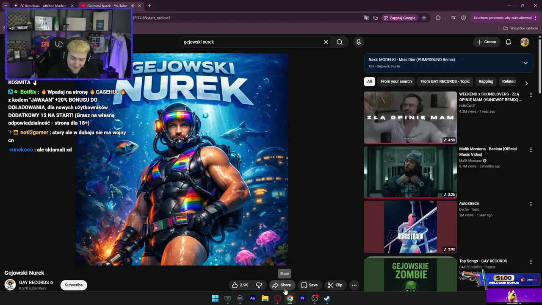Save the video to a playlist
Screen dimensions: 542x305
coord(309,285)
